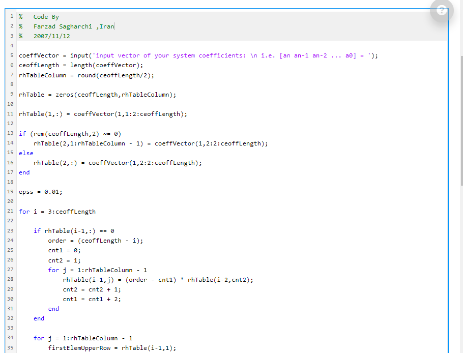The image size is (463, 353).
Task: Click the 'rhTable(2,1:rhTableColumn - 1)' assignment line
Action: point(151,143)
